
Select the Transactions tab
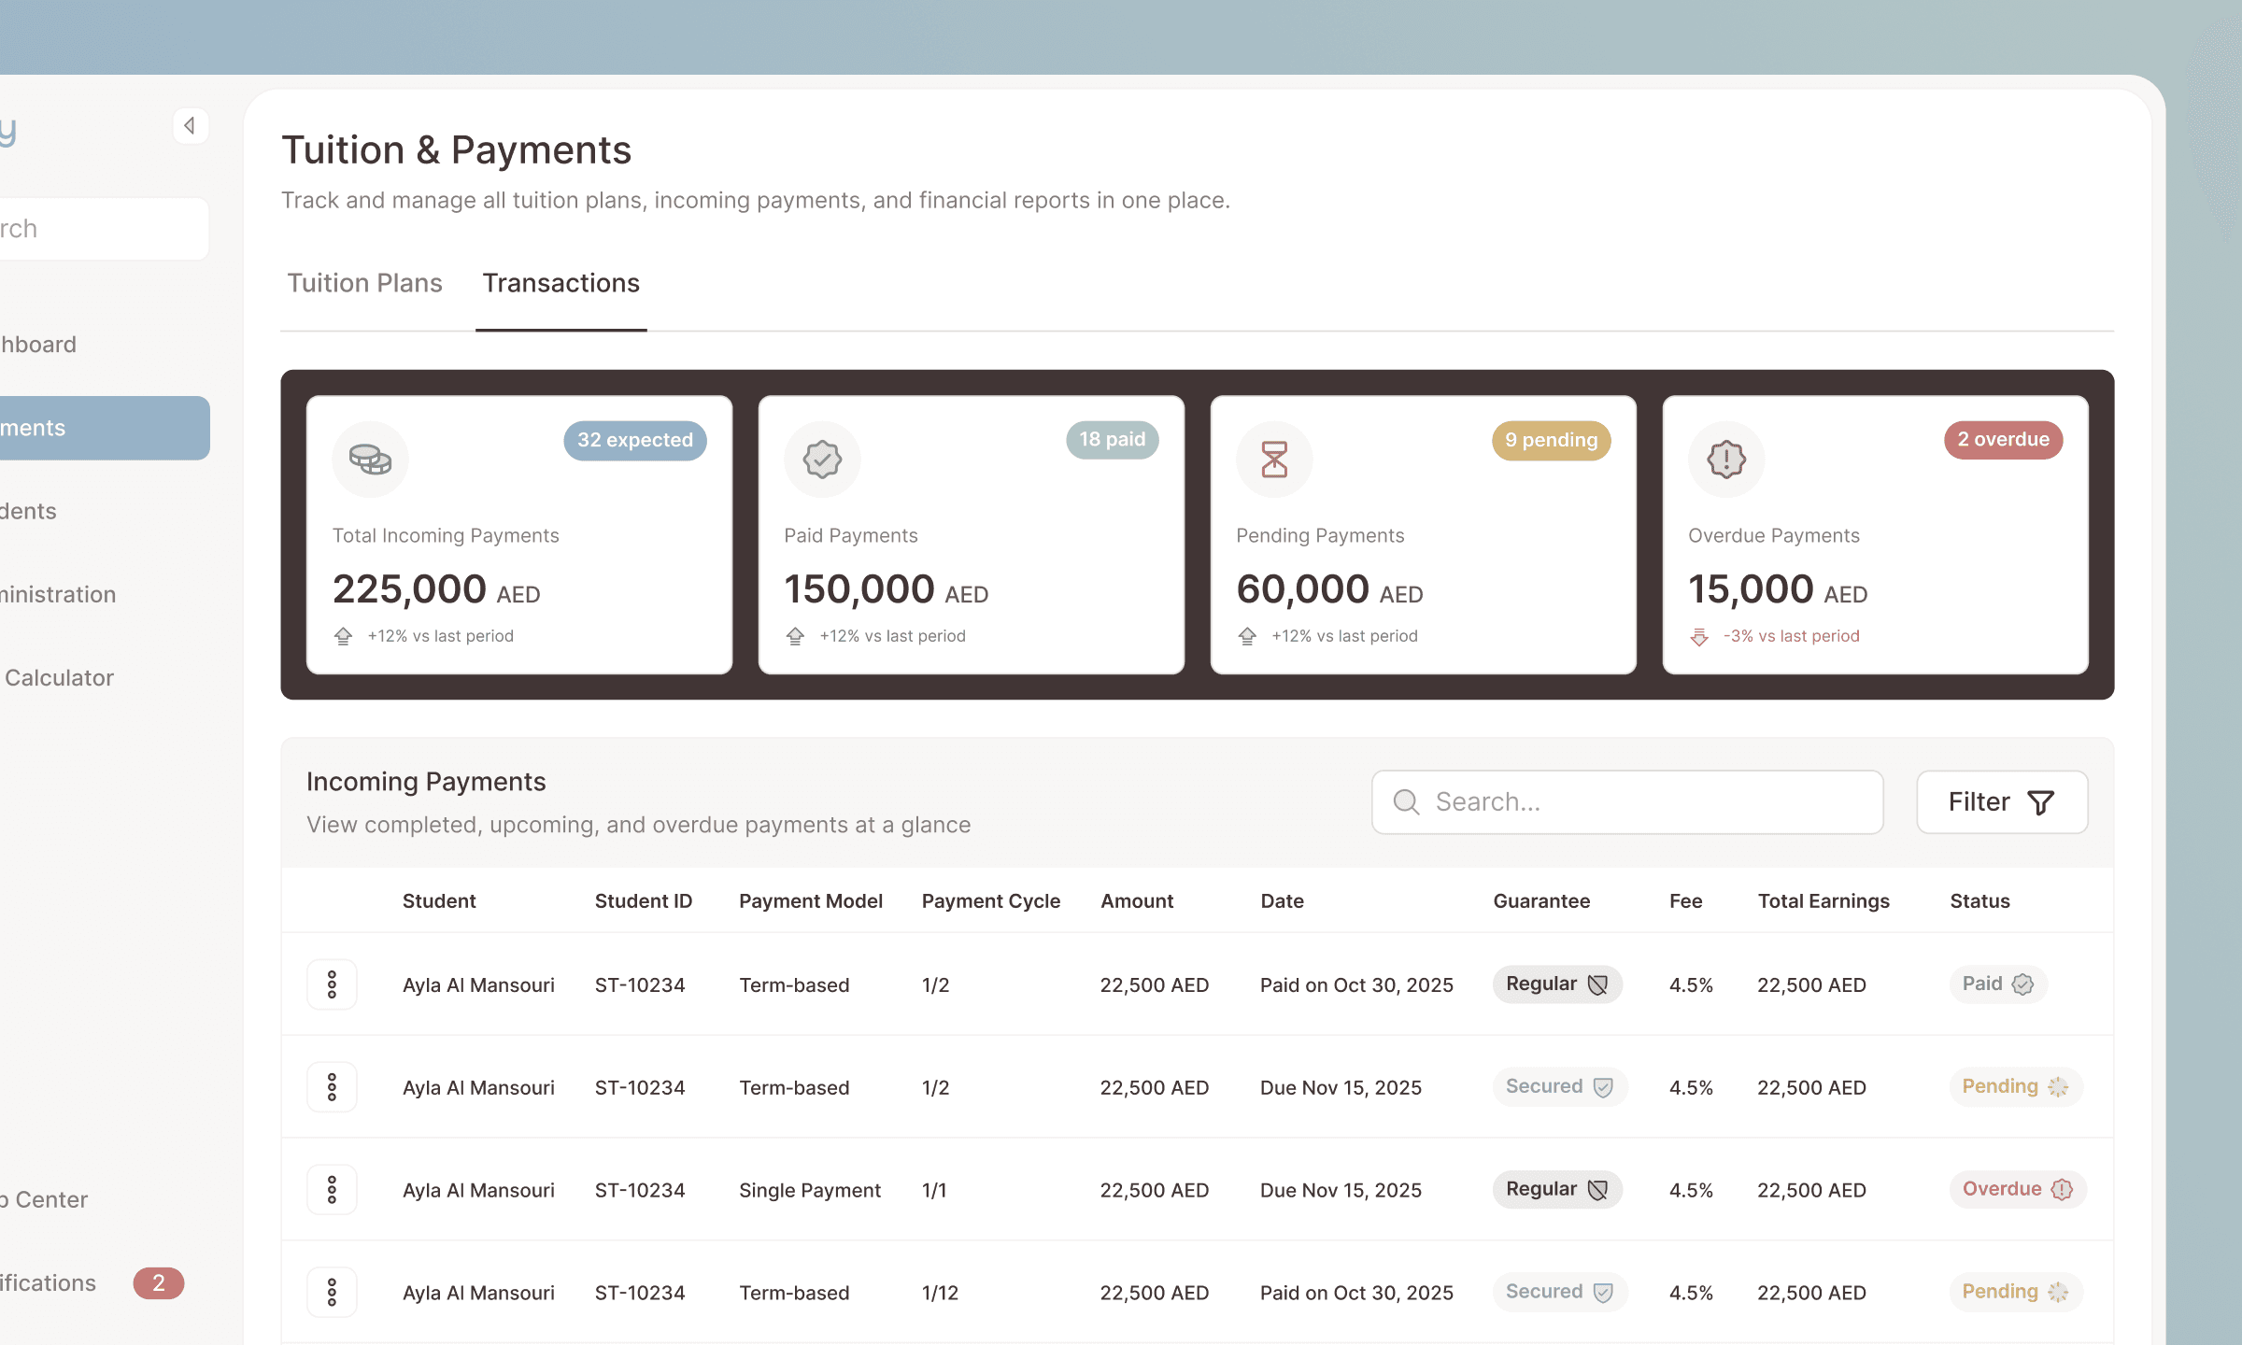pyautogui.click(x=560, y=283)
